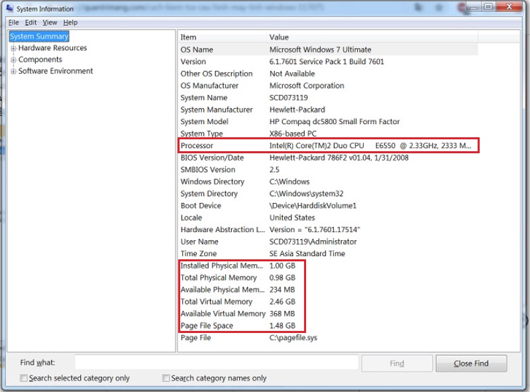Open the Edit menu

click(30, 23)
